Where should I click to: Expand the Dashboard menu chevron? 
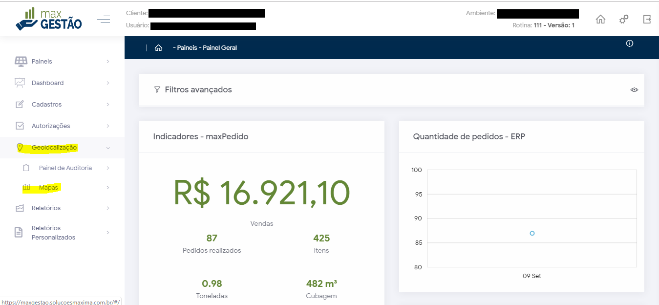(x=108, y=83)
